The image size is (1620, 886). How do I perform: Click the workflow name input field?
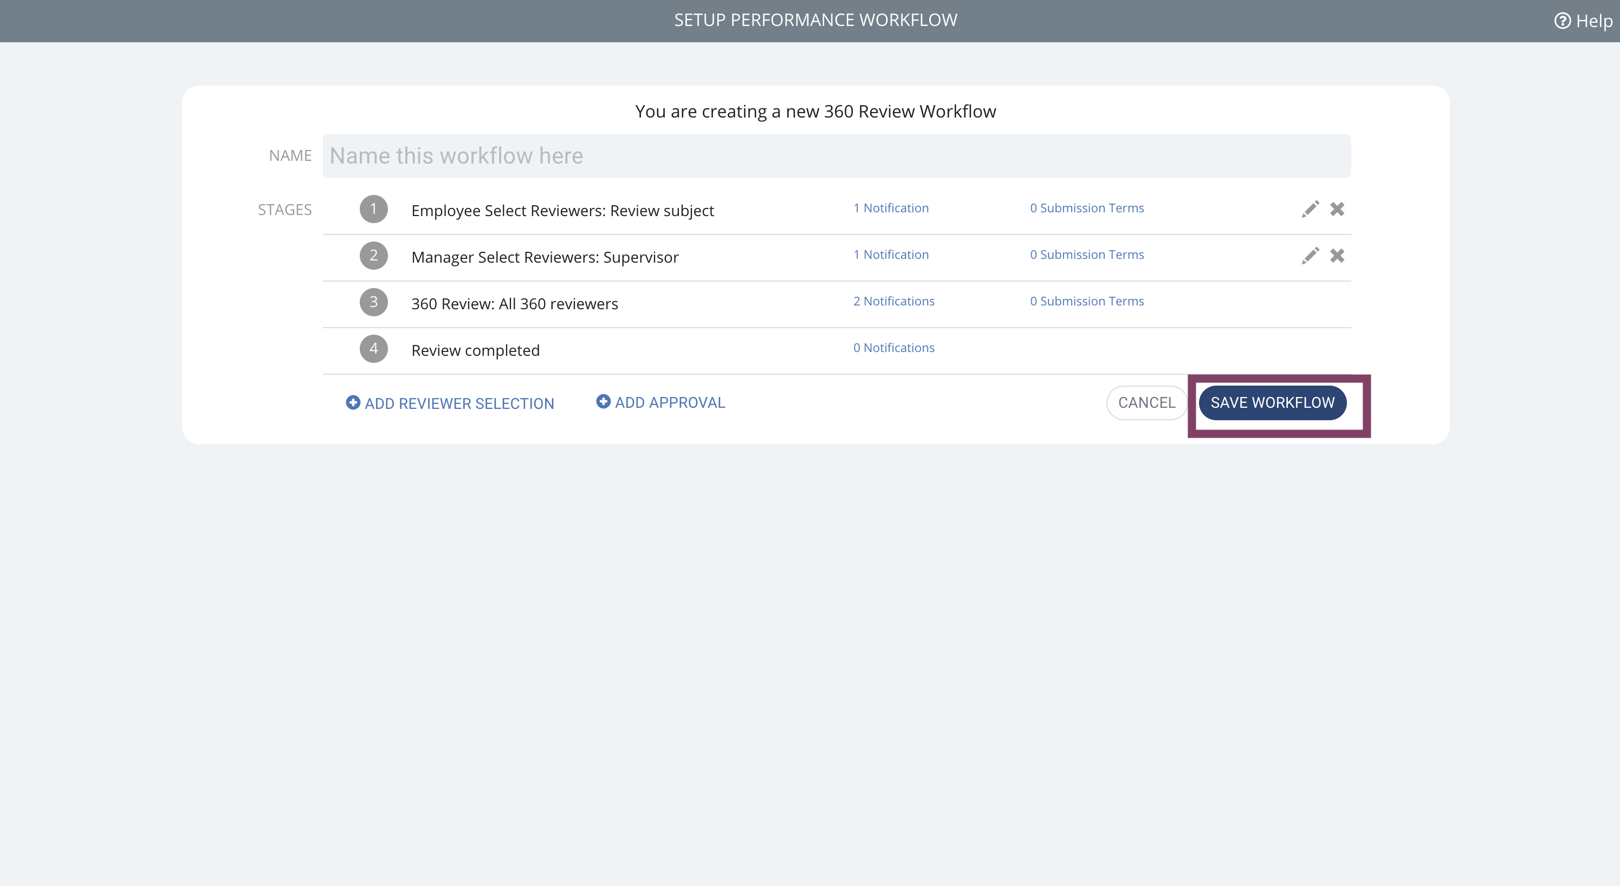(x=837, y=156)
